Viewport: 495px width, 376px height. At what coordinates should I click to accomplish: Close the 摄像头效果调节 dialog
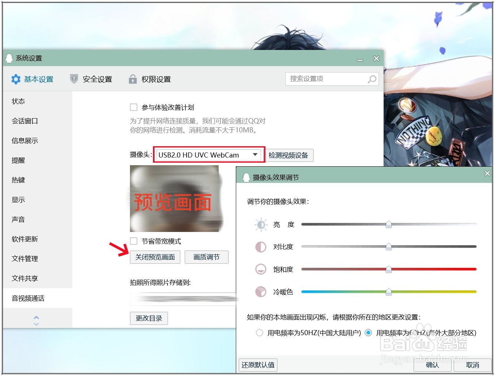pos(487,173)
